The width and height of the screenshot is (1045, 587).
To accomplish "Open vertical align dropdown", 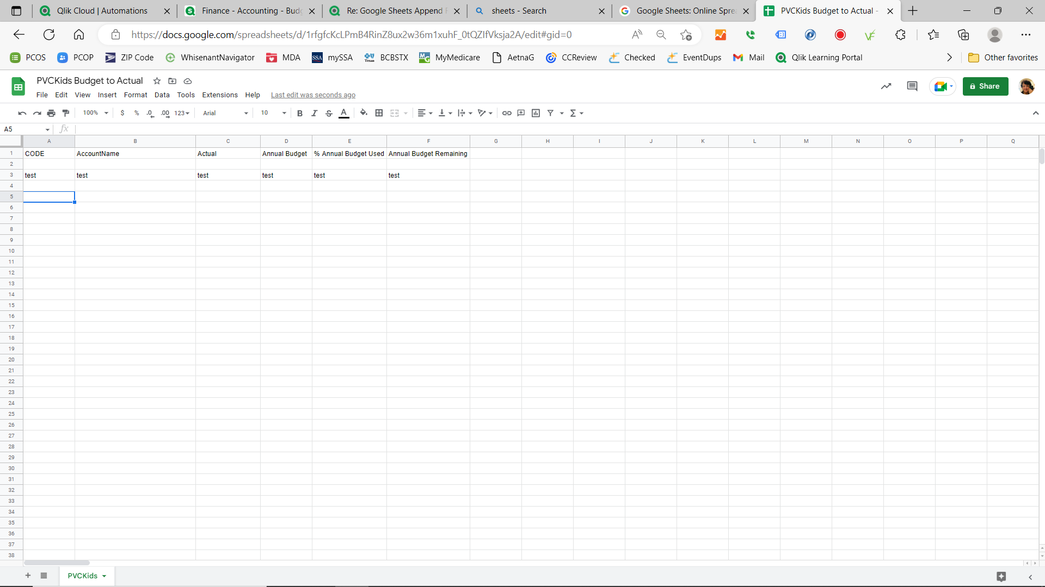I will pos(445,113).
